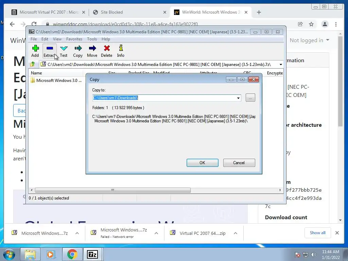Click the Share page icon in Chrome
Screen dimensions: 348x261
point(300,24)
